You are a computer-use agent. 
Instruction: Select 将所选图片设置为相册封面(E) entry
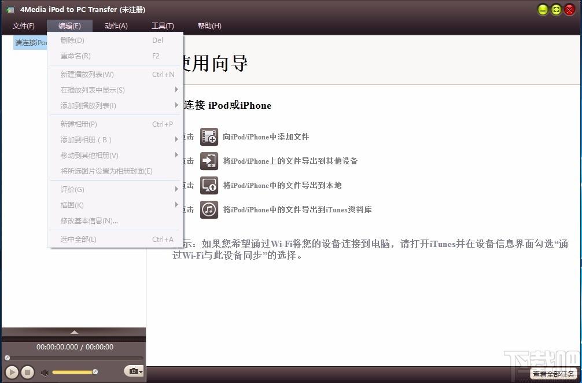click(x=116, y=171)
